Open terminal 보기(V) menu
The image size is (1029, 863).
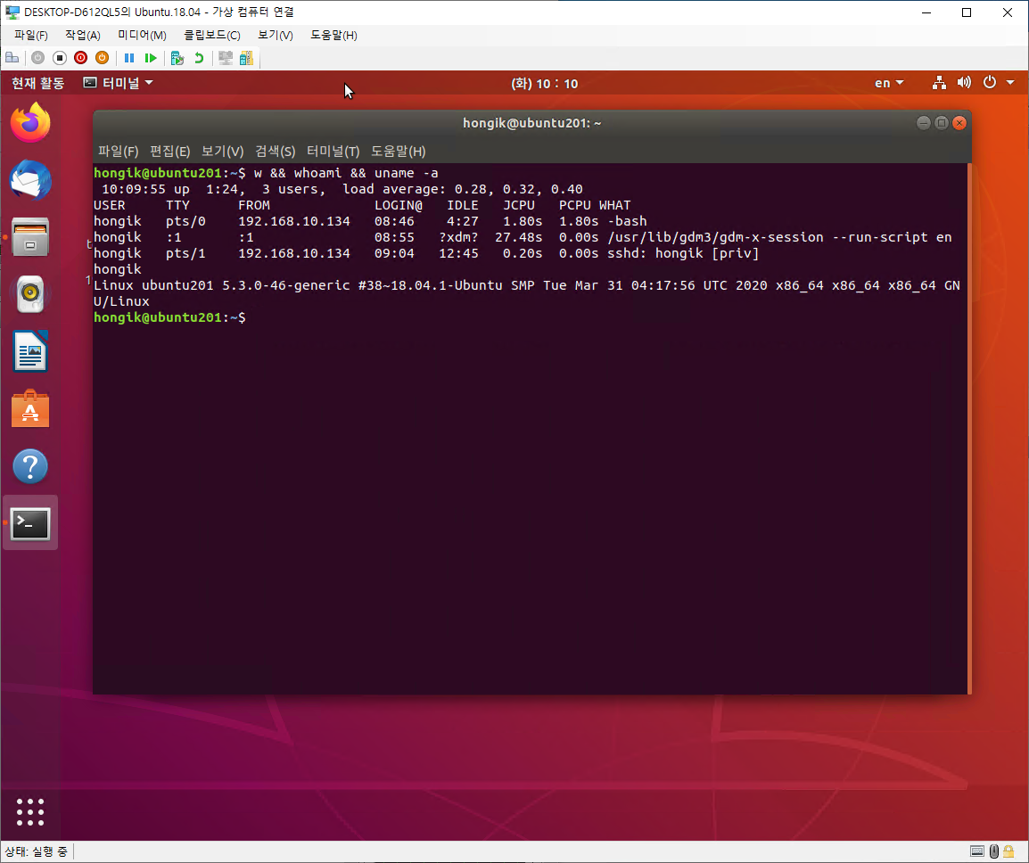[222, 152]
